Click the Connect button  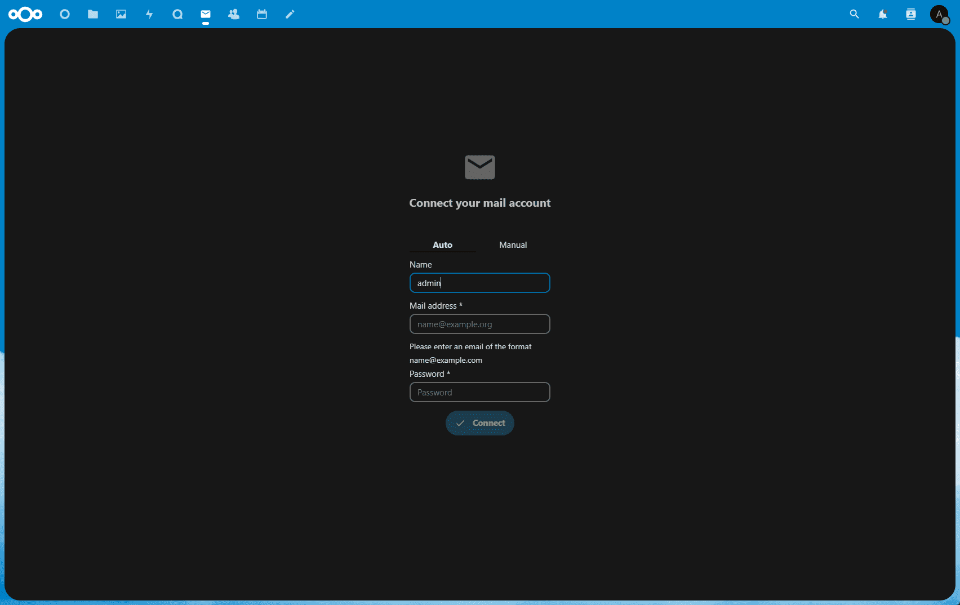pyautogui.click(x=480, y=423)
